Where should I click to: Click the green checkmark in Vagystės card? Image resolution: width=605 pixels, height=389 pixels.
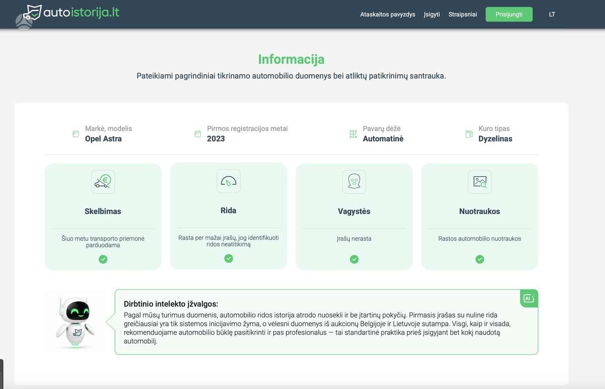click(x=354, y=259)
